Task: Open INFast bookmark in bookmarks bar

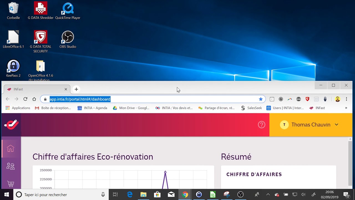Action: click(x=317, y=108)
